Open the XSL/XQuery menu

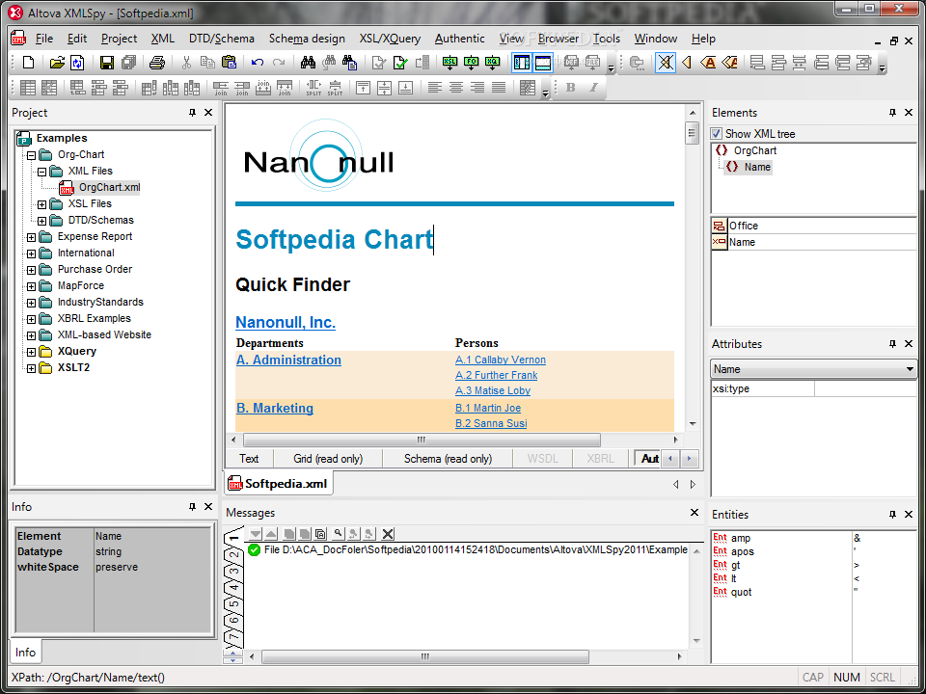point(390,39)
